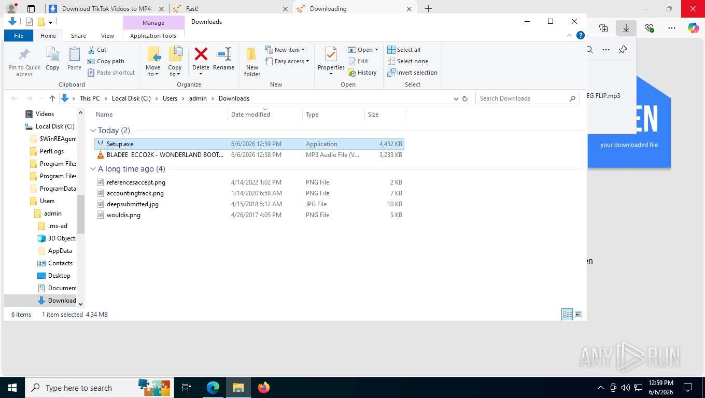
Task: Refresh the Downloads folder view
Action: click(x=465, y=98)
